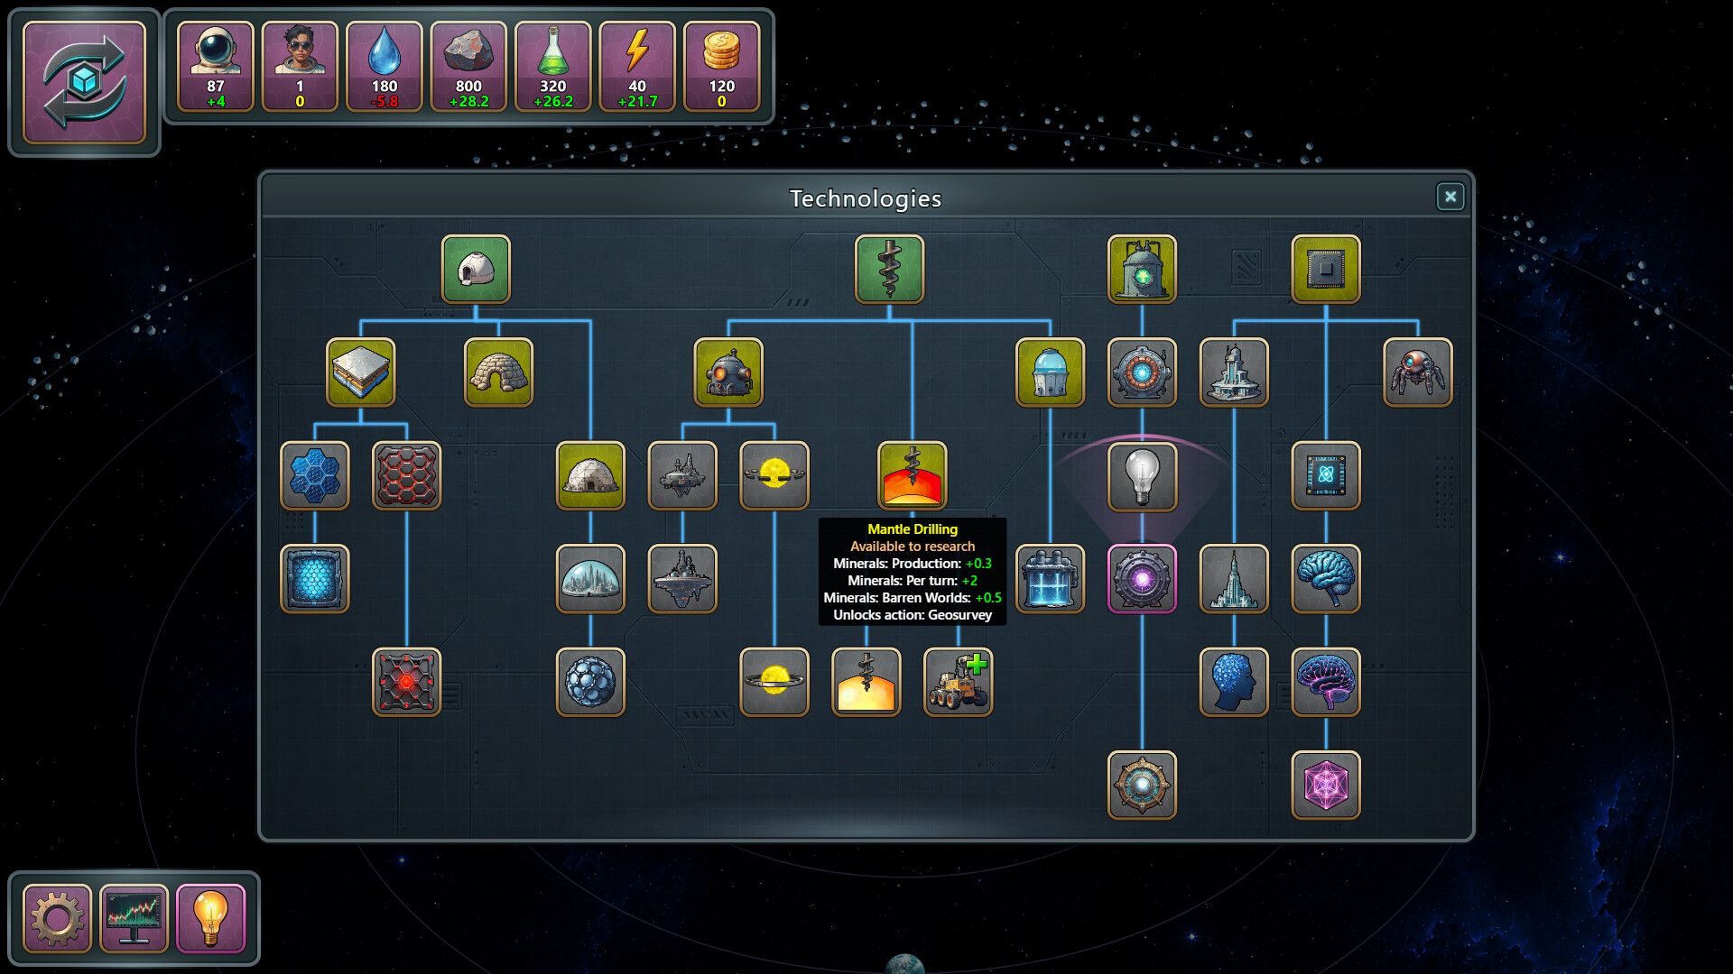Select the colonist leader resource showing 1
Viewport: 1733px width, 974px height.
[x=300, y=67]
